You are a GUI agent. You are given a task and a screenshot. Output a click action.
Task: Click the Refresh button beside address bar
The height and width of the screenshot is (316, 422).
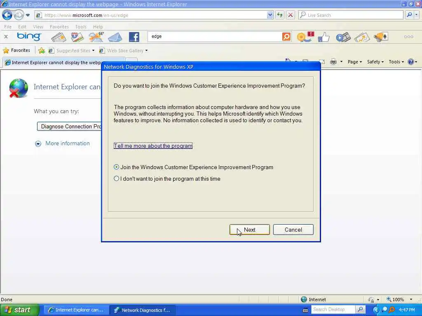pyautogui.click(x=280, y=15)
